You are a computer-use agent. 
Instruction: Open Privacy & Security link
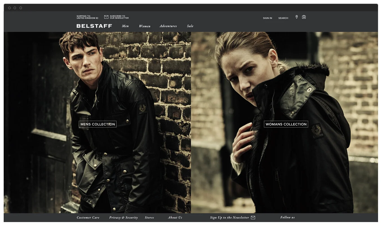(123, 218)
